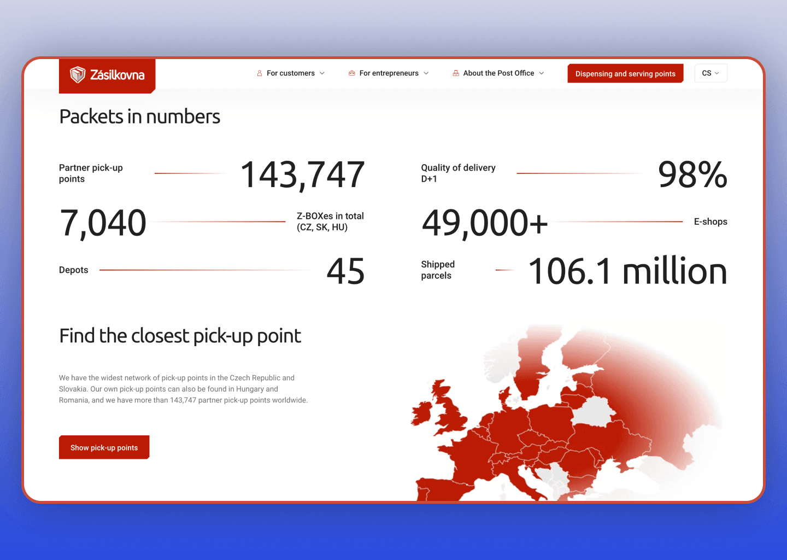The width and height of the screenshot is (787, 560).
Task: Click the 106.1 million shipped parcels figure
Action: tap(627, 271)
